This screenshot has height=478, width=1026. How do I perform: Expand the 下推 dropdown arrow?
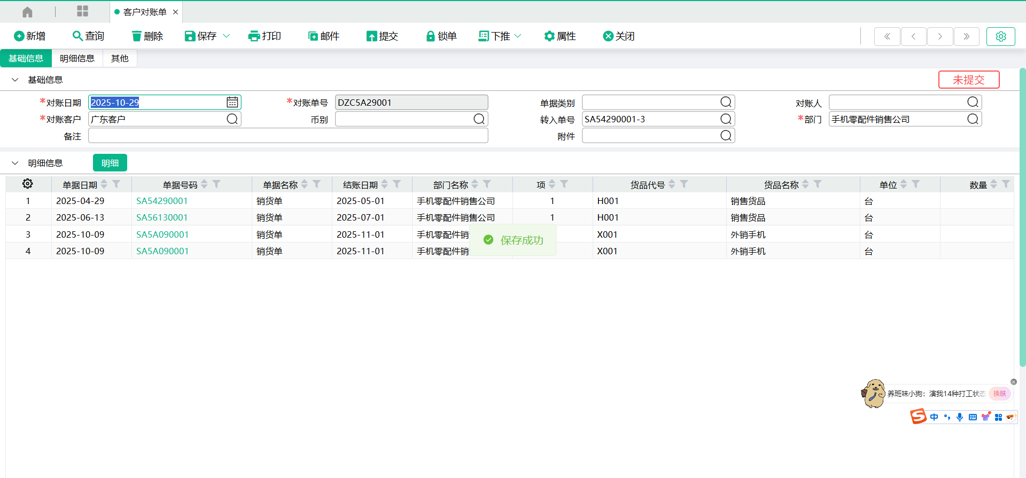[517, 36]
